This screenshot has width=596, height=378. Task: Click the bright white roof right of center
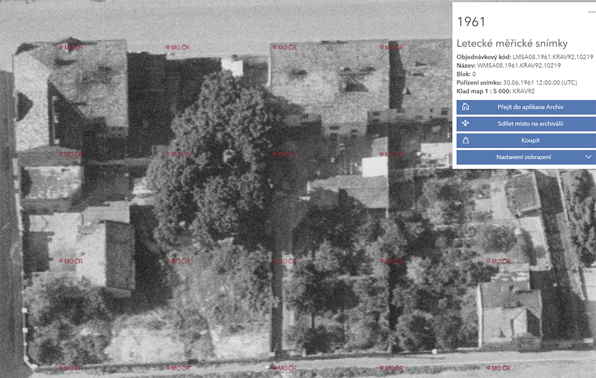click(375, 166)
